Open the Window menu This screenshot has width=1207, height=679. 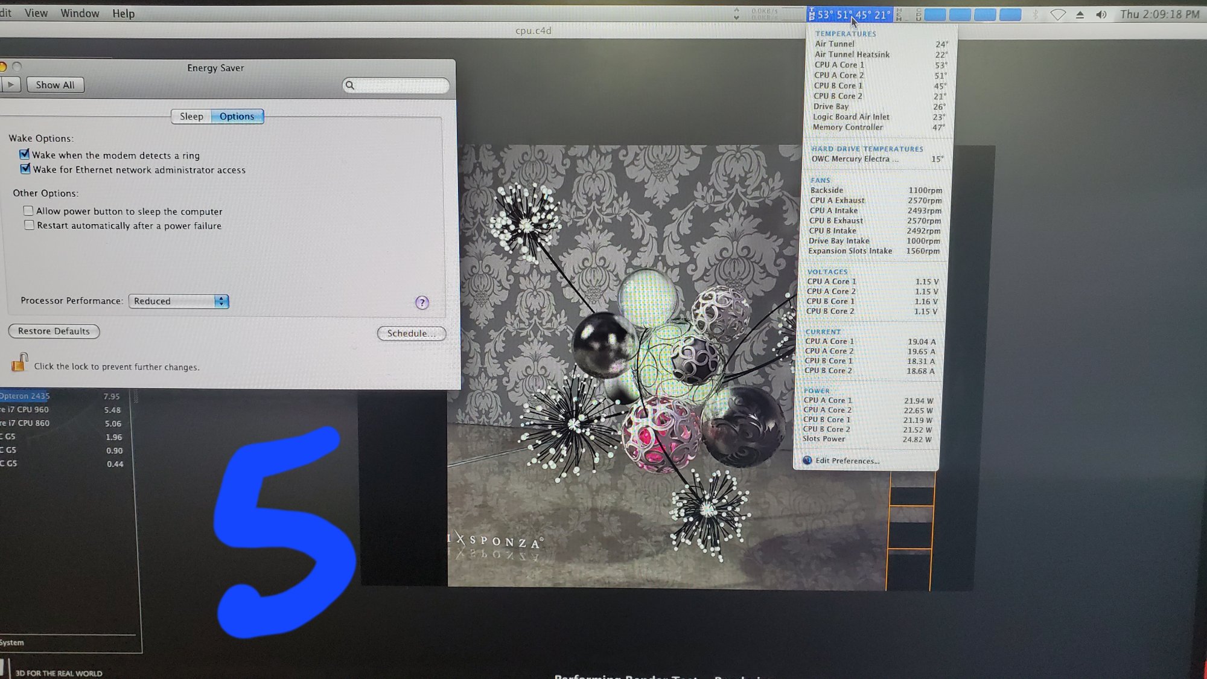[80, 13]
